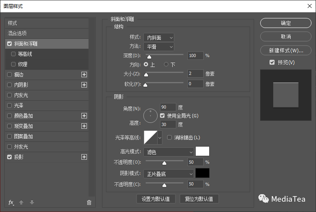This screenshot has width=316, height=212.
Task: Enable 消除锯齿 checkbox
Action: tap(169, 138)
